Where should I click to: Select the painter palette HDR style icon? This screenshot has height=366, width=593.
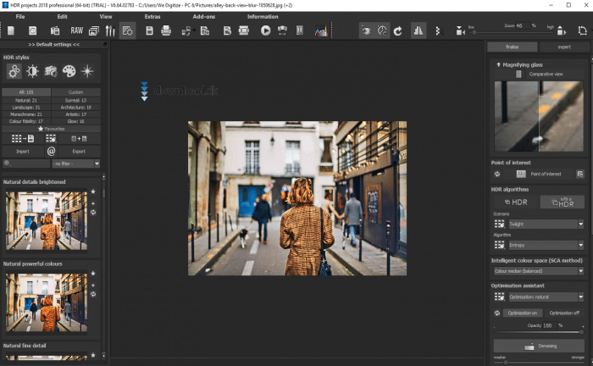[69, 71]
